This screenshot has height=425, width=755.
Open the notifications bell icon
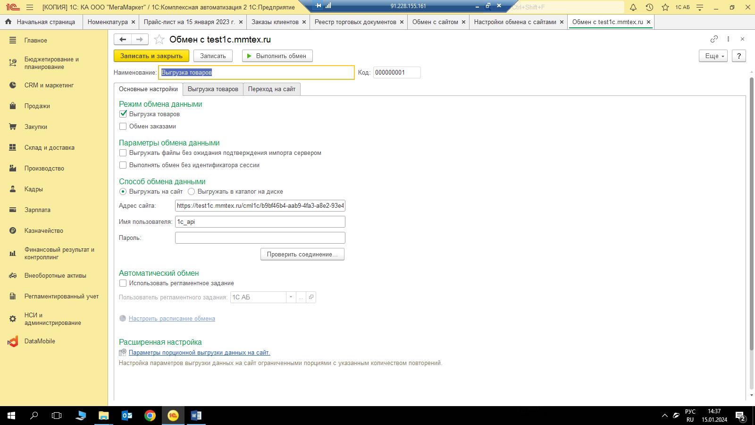click(x=633, y=7)
